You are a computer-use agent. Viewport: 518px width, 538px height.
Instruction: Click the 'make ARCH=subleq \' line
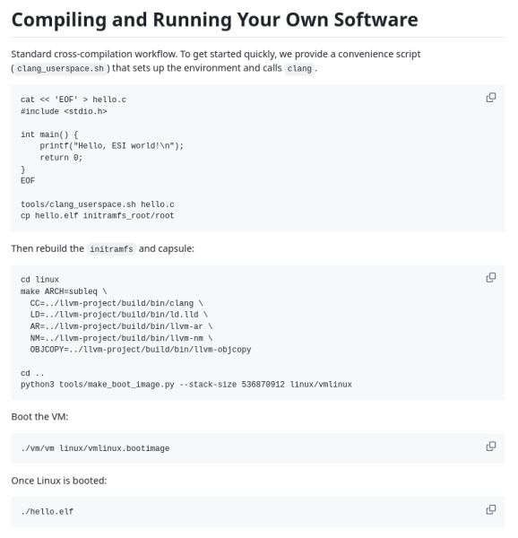64,291
